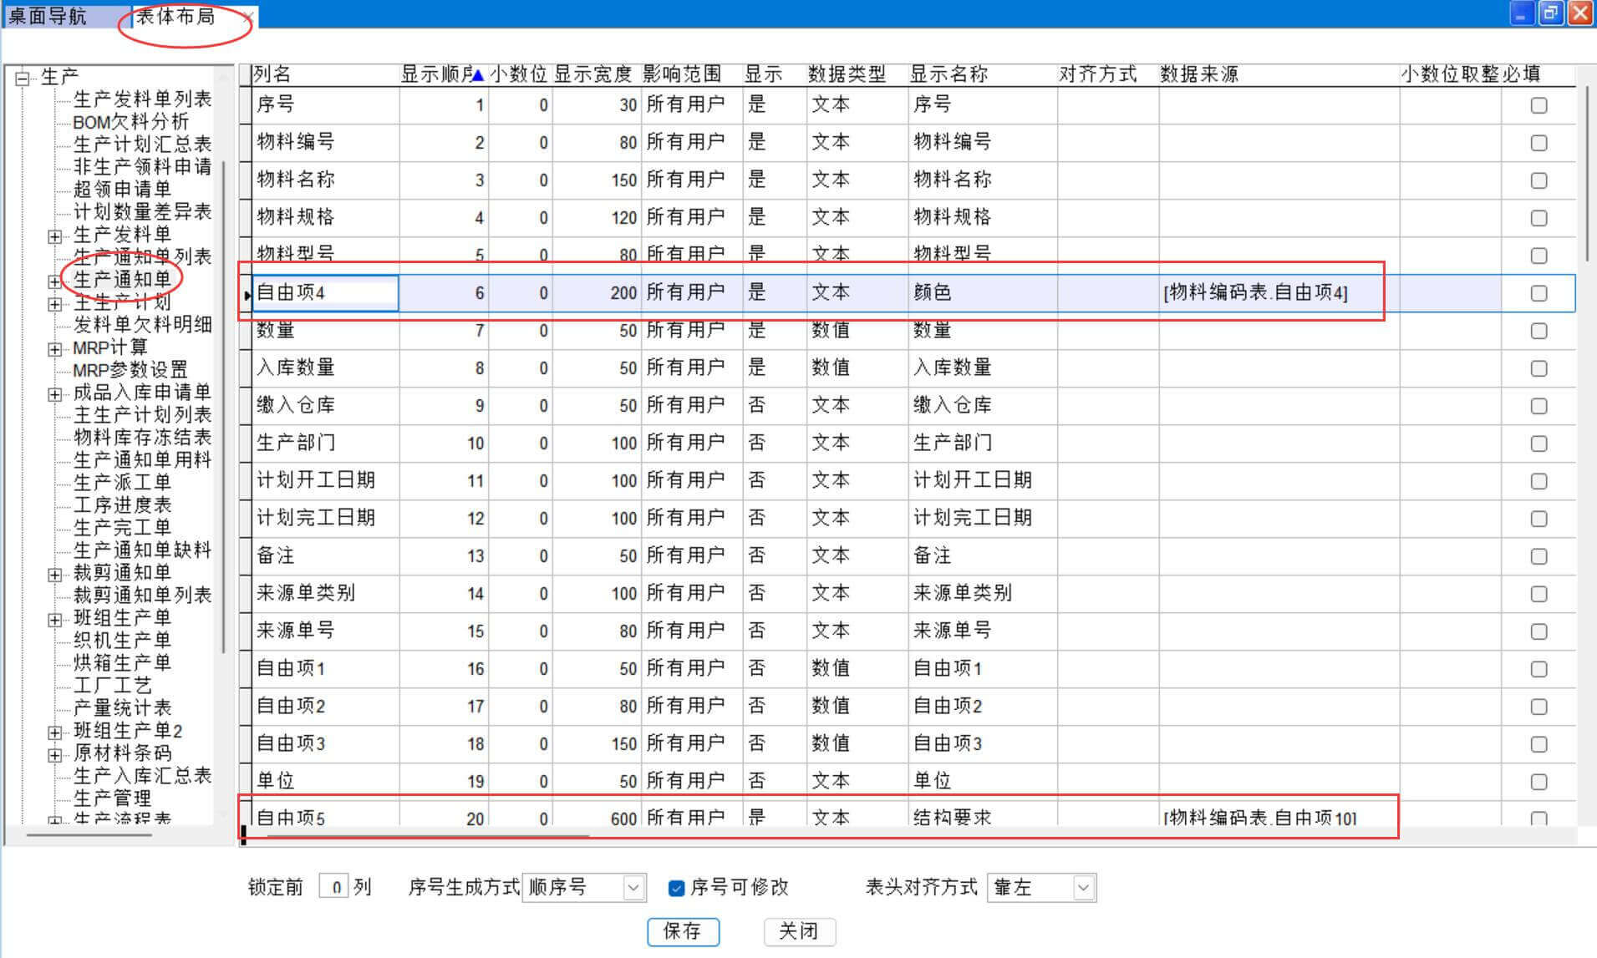Click the 关闭 button

click(x=799, y=931)
